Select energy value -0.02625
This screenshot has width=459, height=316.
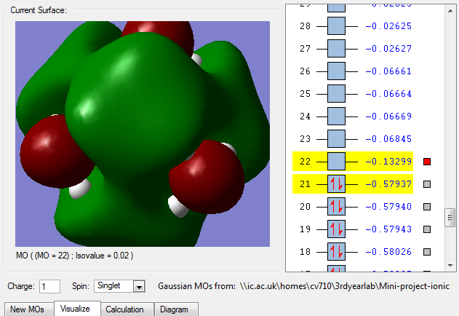pyautogui.click(x=388, y=26)
